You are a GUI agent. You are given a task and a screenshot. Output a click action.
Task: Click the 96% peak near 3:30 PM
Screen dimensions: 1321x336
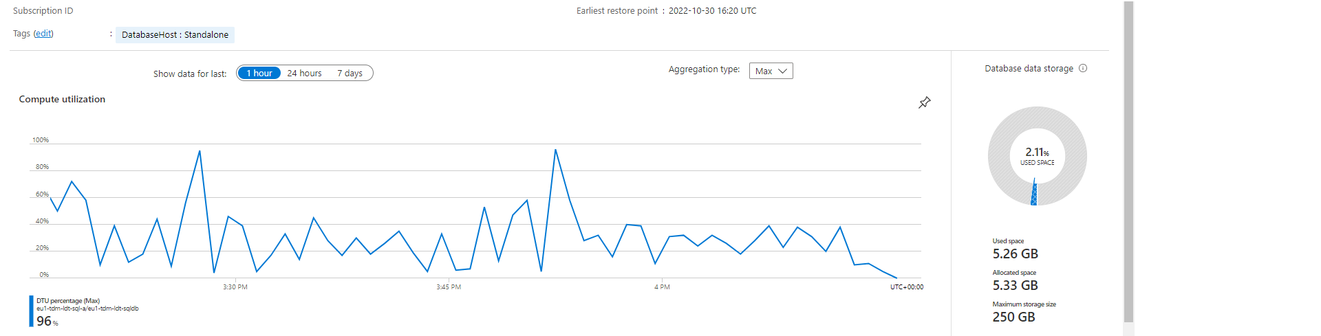click(x=200, y=150)
